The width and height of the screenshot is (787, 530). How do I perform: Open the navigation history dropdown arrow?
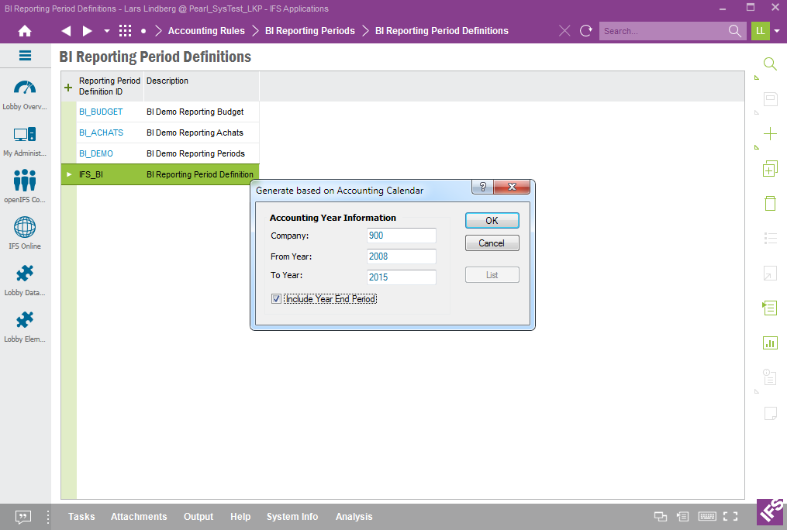coord(106,31)
